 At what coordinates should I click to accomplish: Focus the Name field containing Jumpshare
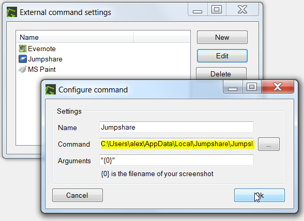176,127
